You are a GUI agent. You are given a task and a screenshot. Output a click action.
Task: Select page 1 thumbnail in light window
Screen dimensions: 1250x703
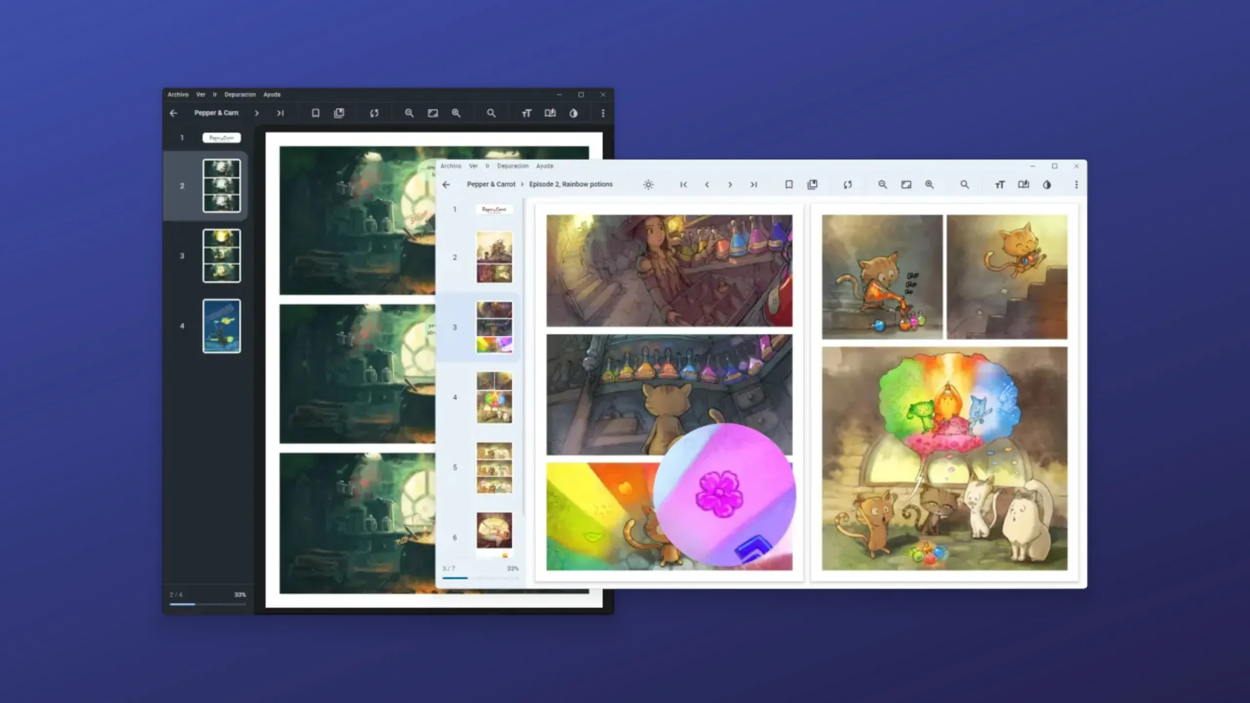pos(494,209)
